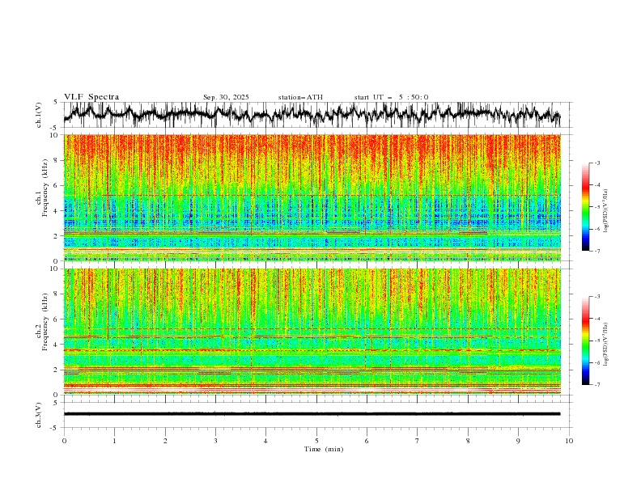Click inside the ch.1 spectrogram panel
Image resolution: width=641 pixels, height=495 pixels.
click(312, 197)
